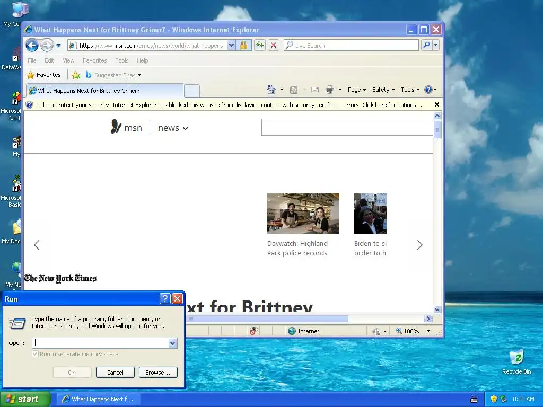Click the vertical scrollbar up arrow

tap(437, 116)
